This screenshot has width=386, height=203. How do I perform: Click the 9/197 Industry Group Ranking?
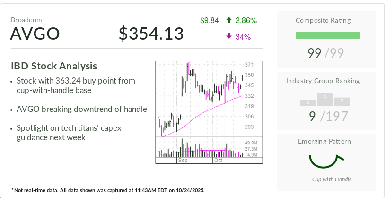pyautogui.click(x=327, y=116)
